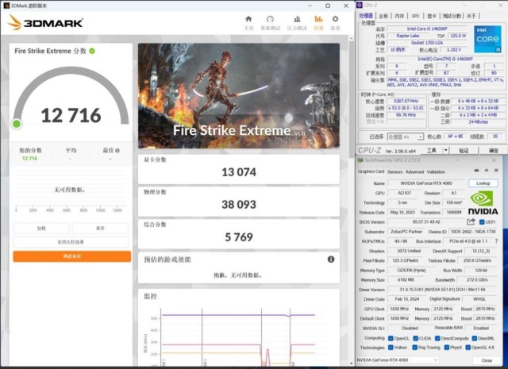Click the physics score value 38 093

coord(239,205)
